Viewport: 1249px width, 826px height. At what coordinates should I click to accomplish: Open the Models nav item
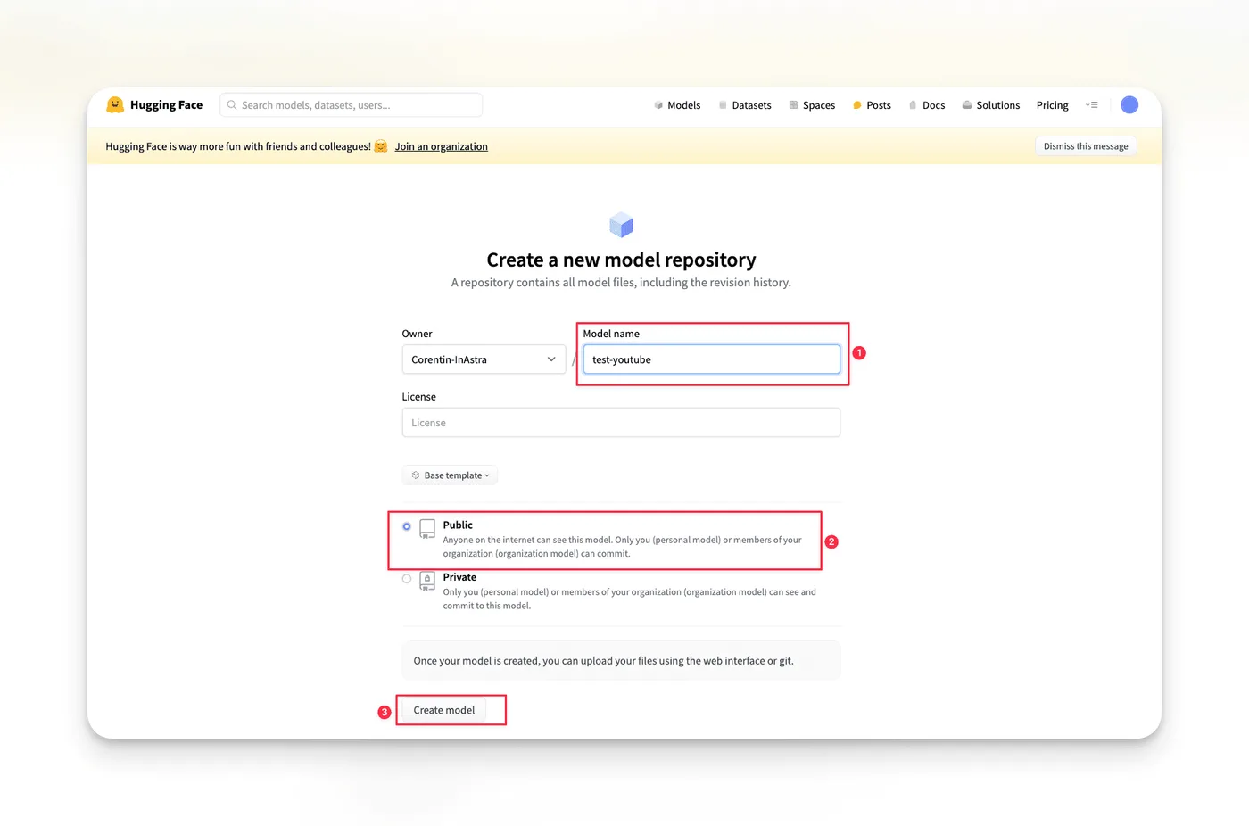click(677, 105)
